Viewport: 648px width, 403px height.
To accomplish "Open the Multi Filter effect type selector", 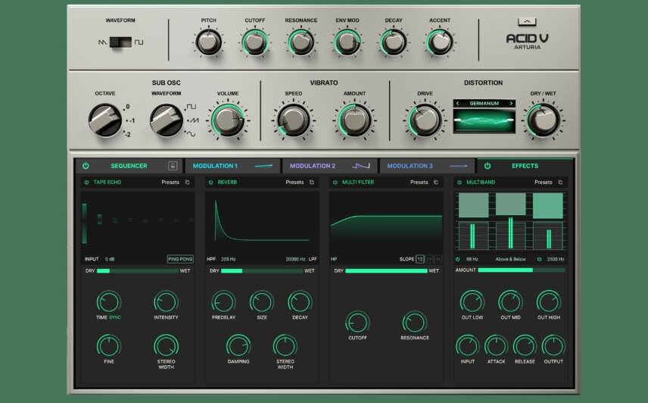I will (358, 183).
